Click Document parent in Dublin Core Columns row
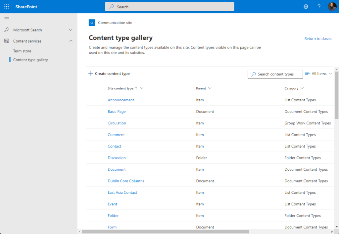The image size is (339, 234). [x=205, y=181]
